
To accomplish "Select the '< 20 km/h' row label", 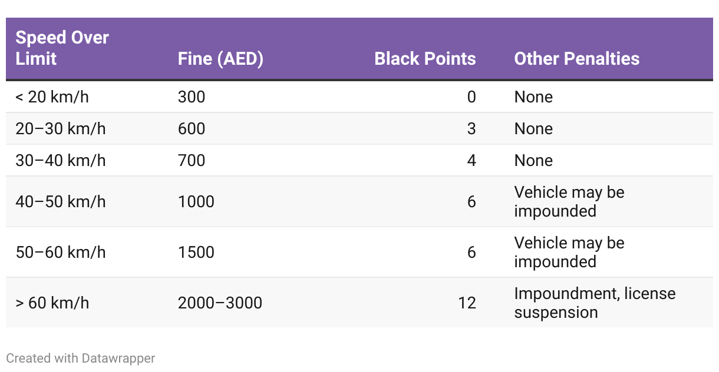I will click(x=52, y=97).
